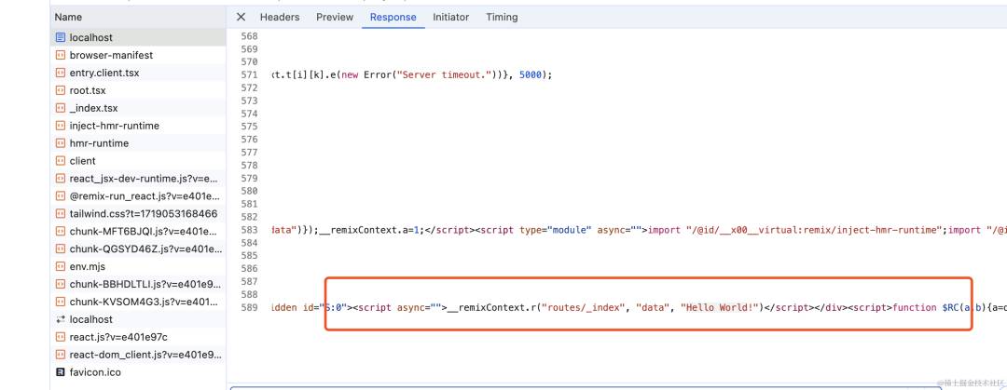Select the favicon.ico request
This screenshot has width=1007, height=390.
click(138, 372)
